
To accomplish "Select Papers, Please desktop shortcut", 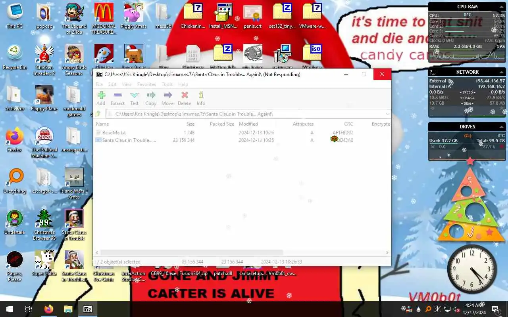I will [15, 266].
